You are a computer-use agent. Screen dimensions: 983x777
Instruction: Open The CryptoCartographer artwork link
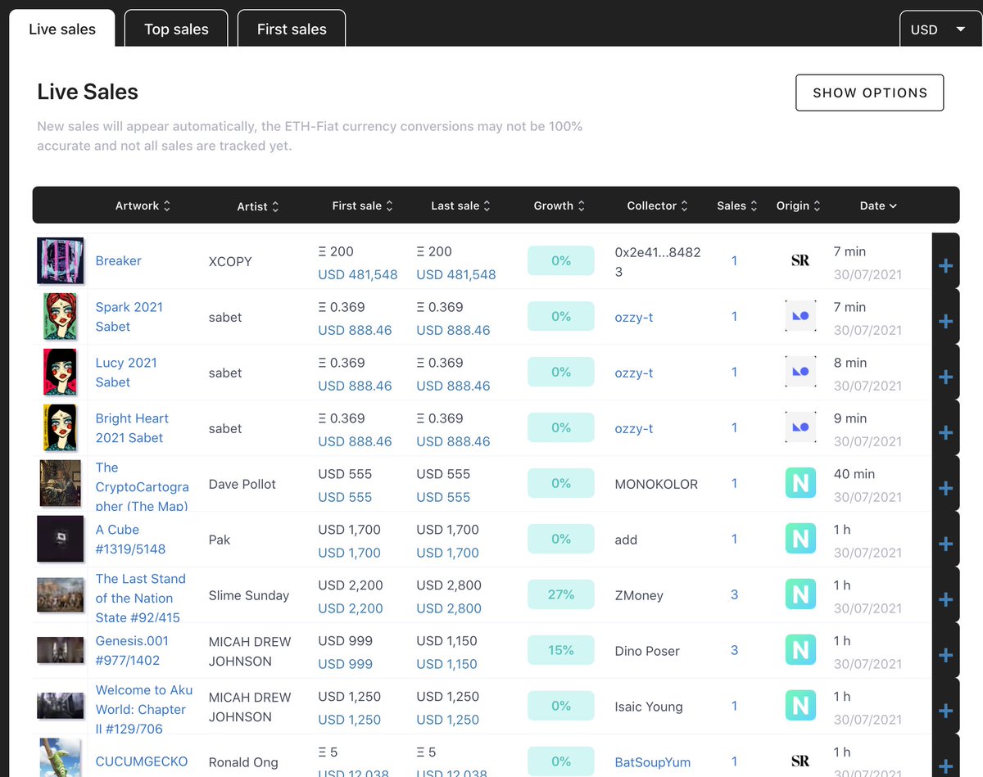point(143,486)
